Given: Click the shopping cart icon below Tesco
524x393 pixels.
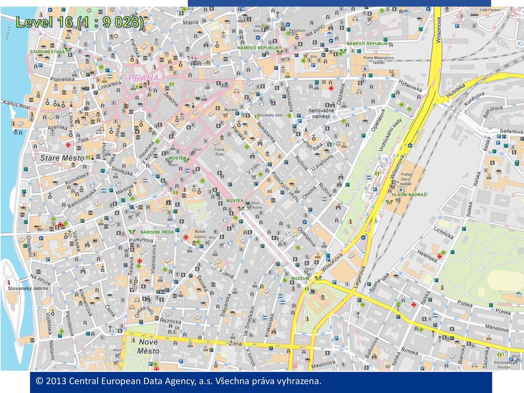Looking at the screenshot, I should tap(130, 217).
